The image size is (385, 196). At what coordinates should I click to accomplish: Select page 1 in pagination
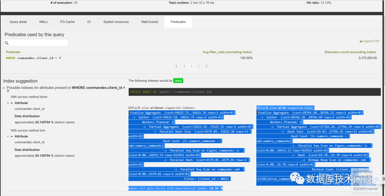click(191, 66)
